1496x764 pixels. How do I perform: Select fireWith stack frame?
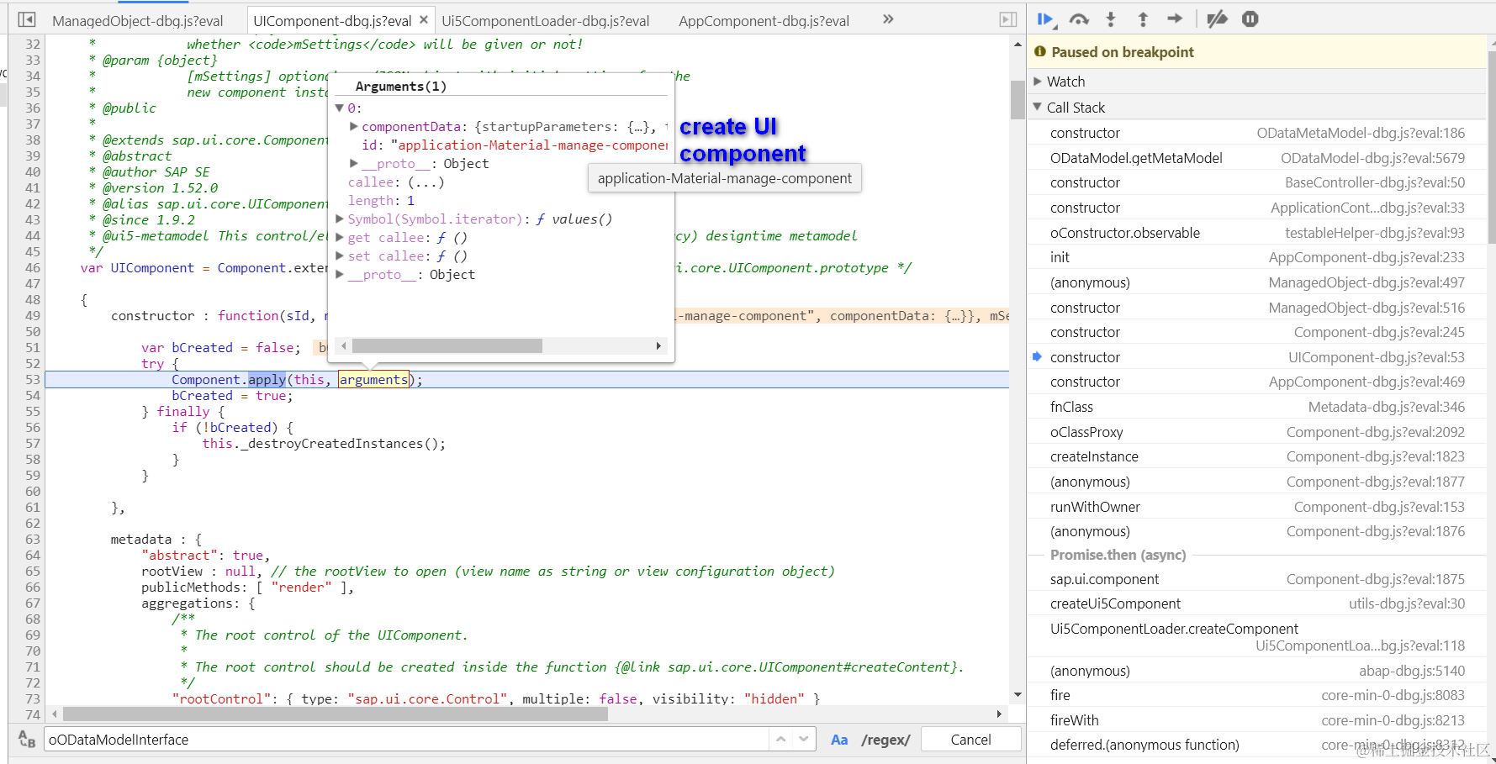pyautogui.click(x=1257, y=720)
